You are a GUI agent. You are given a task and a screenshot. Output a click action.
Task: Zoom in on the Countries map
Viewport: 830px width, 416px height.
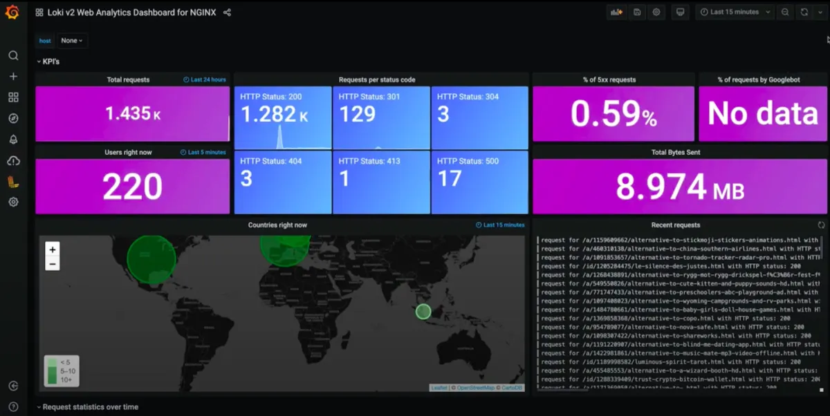[x=53, y=249]
